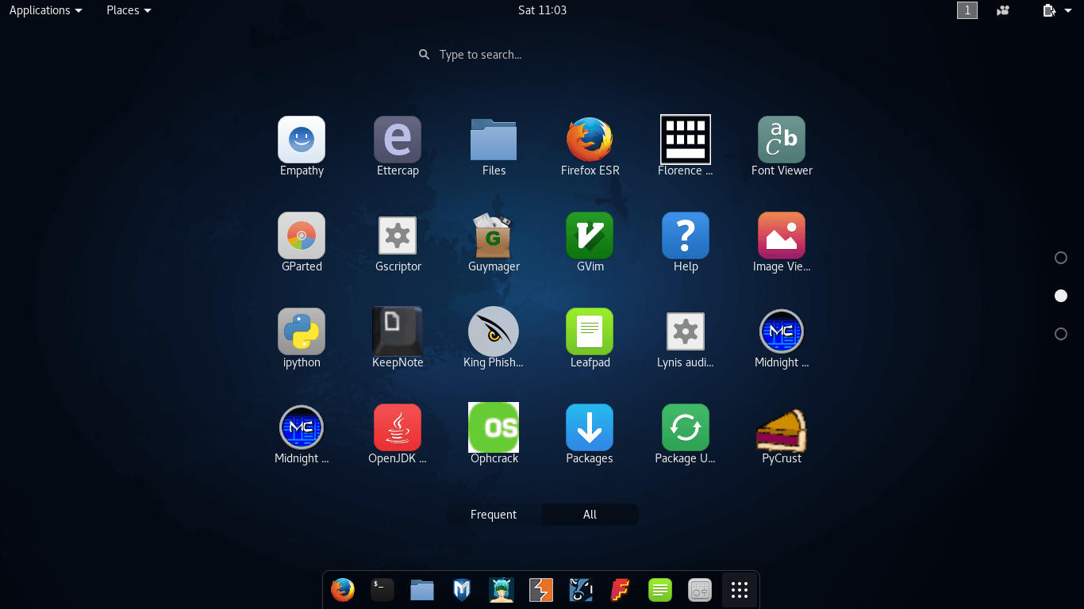Select the middle active page indicator
Viewport: 1084px width, 609px height.
[x=1061, y=296]
